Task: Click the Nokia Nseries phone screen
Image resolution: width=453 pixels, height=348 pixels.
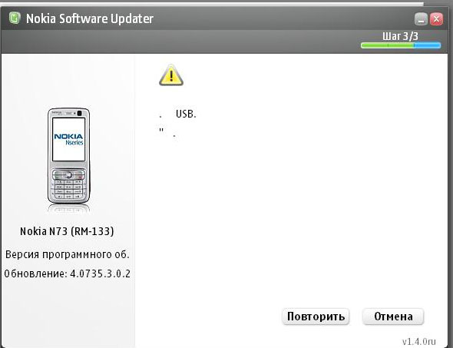Action: coord(68,139)
